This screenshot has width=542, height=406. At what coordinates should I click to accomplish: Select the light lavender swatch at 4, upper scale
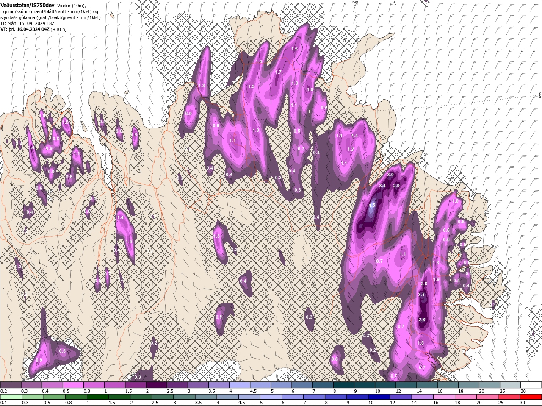point(240,385)
